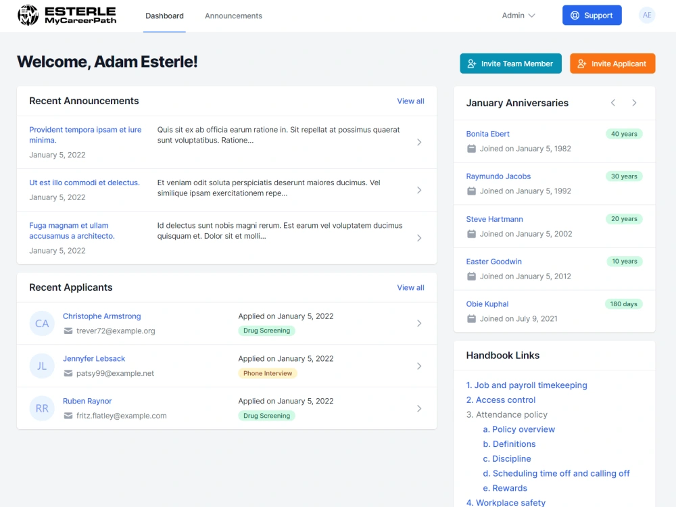This screenshot has height=507, width=676.
Task: Open the AE user avatar menu
Action: point(647,15)
